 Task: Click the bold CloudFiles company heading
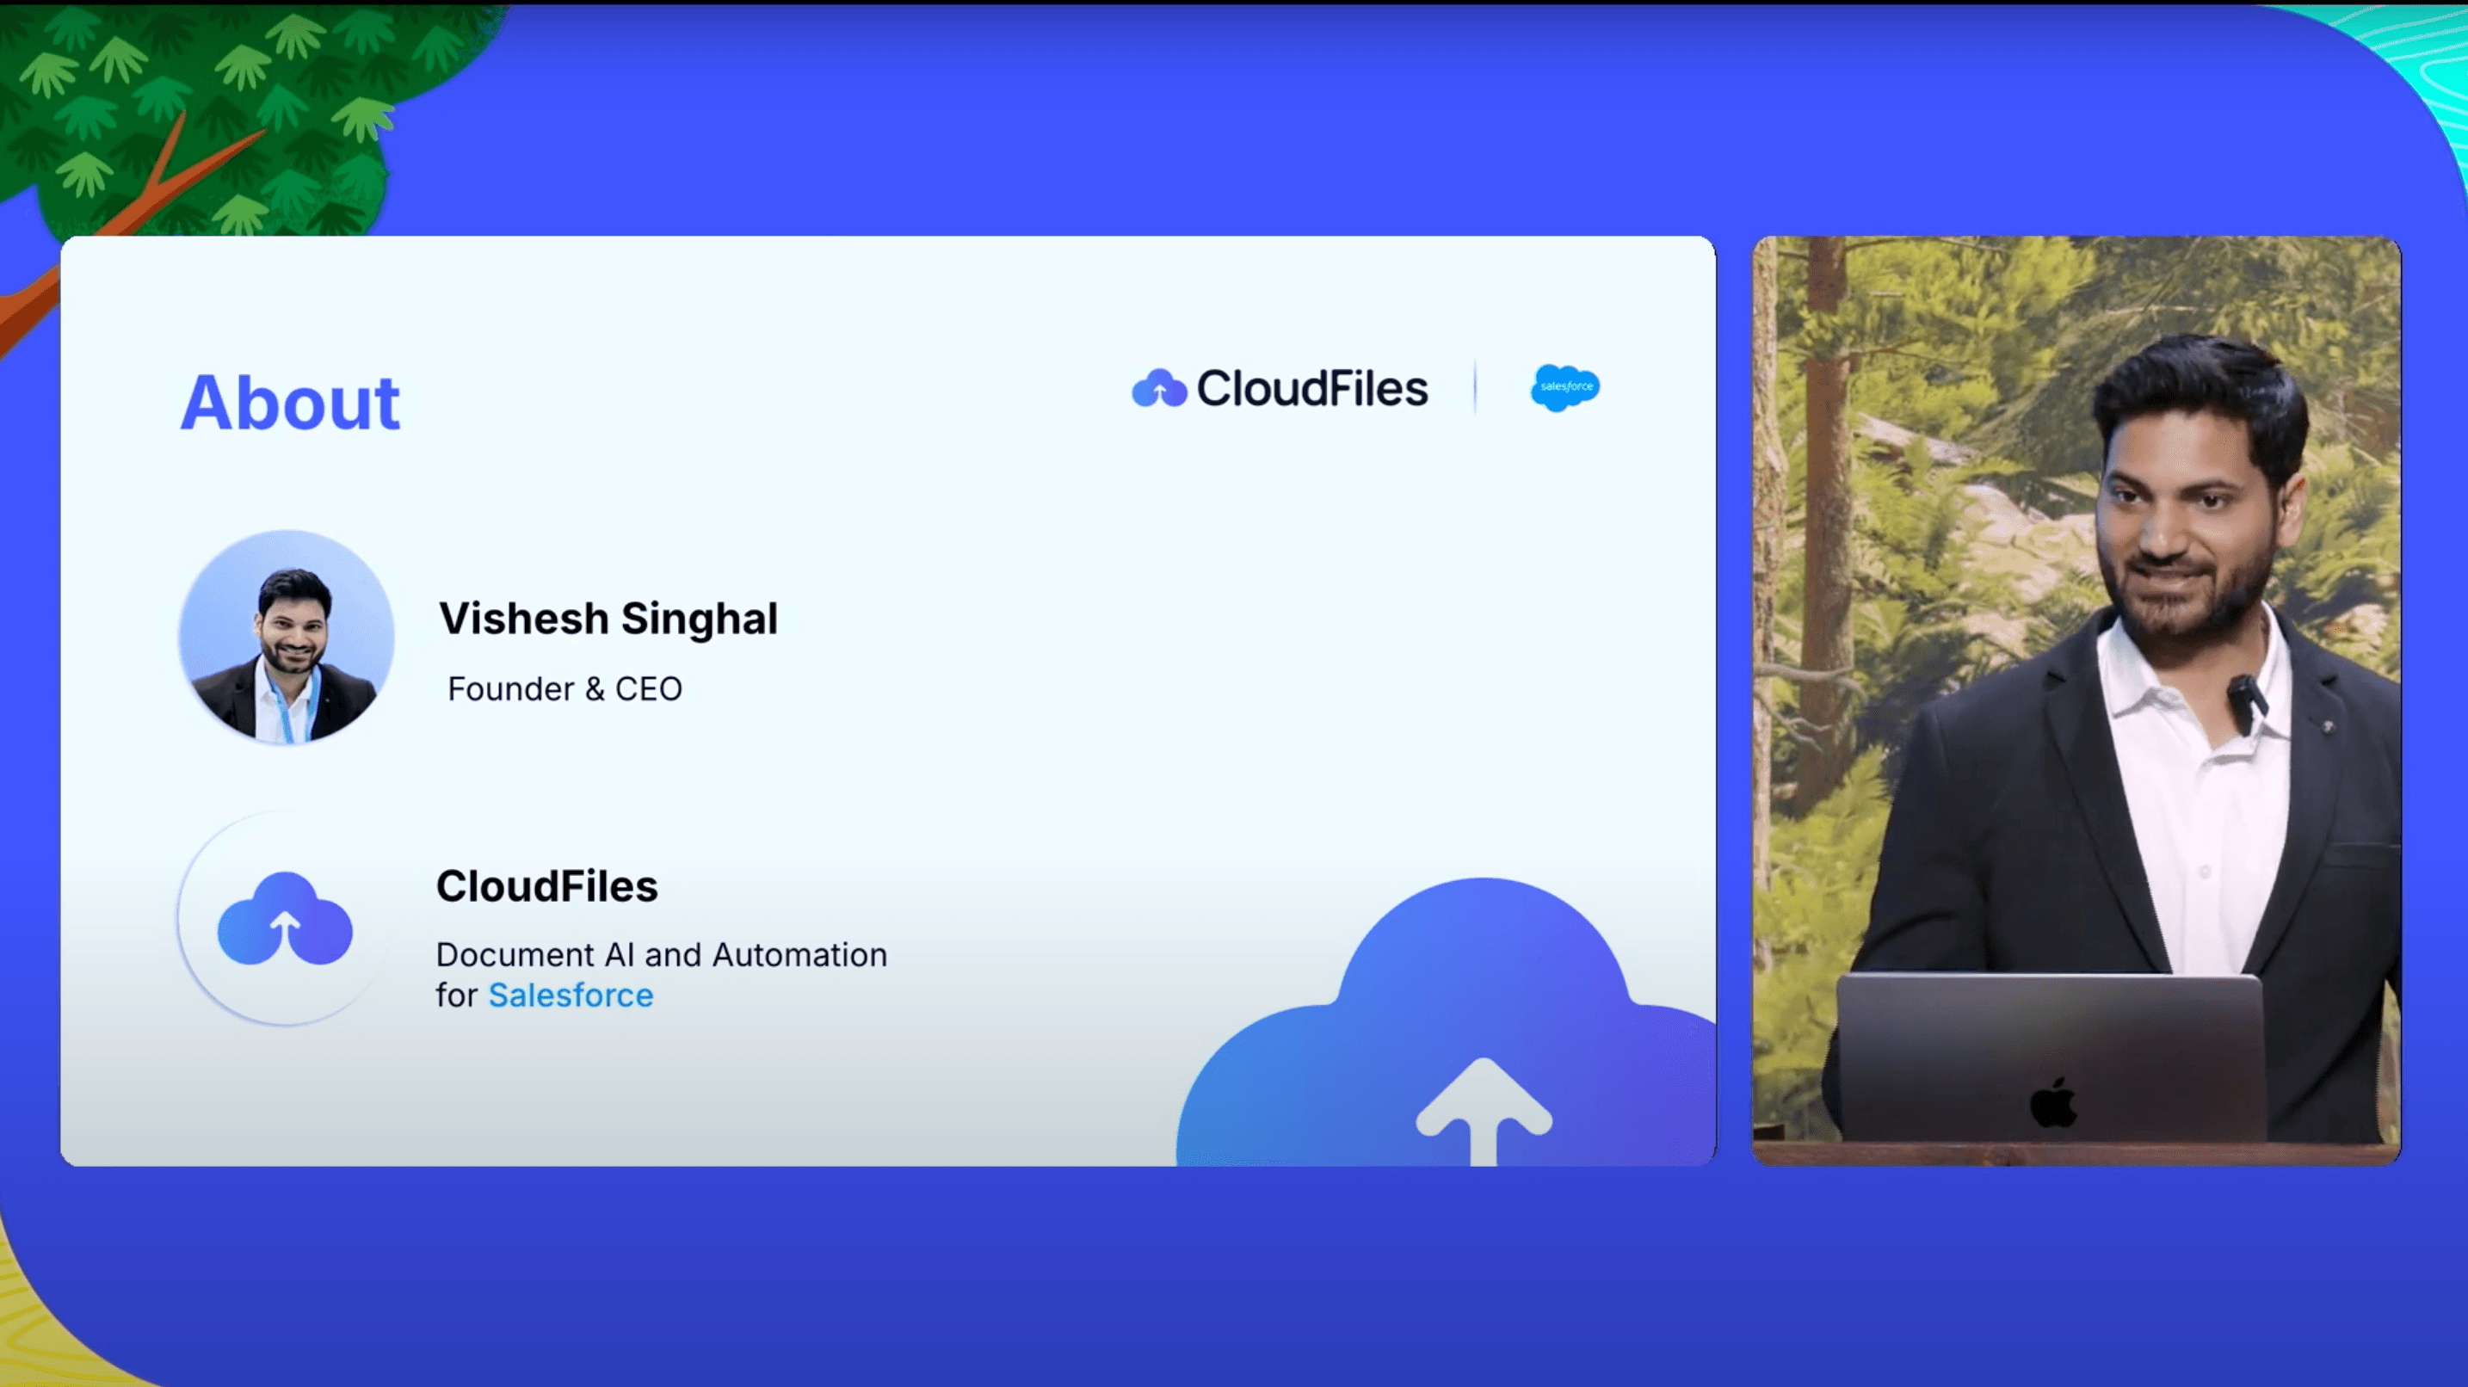[547, 886]
